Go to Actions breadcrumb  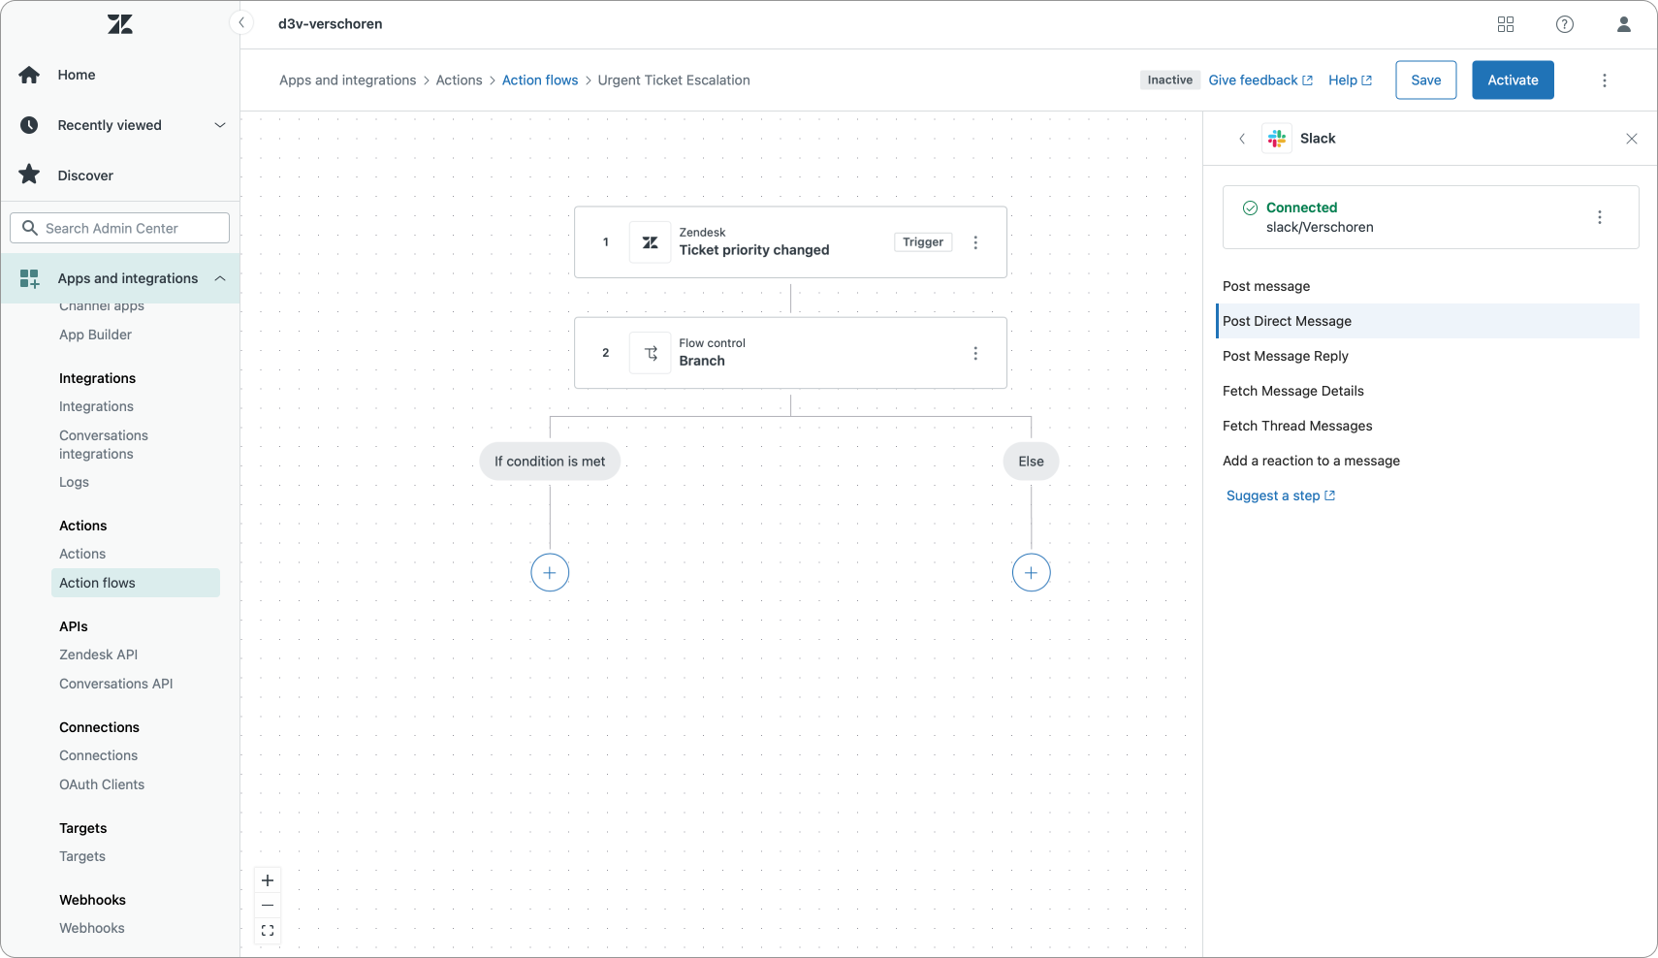pos(459,80)
